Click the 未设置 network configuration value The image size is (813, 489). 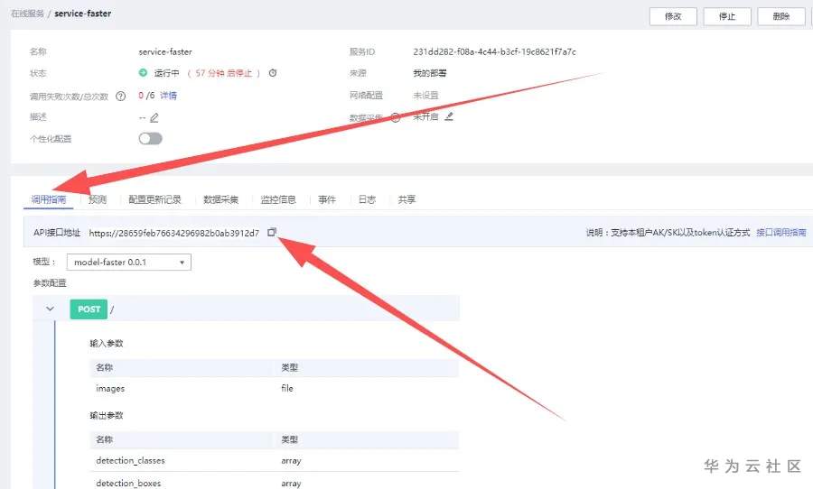(425, 96)
